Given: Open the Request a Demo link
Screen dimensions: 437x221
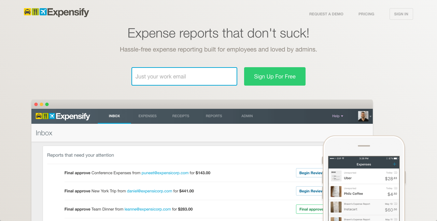Looking at the screenshot, I should [x=326, y=14].
